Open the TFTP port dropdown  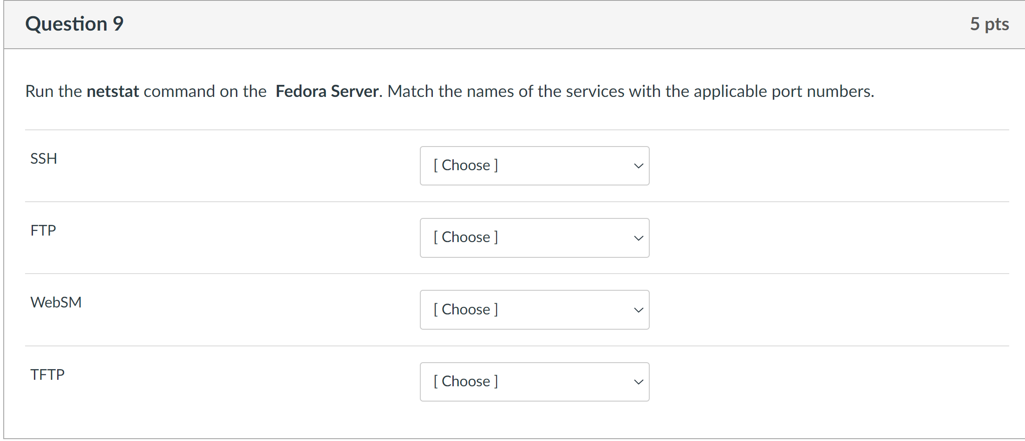(x=534, y=382)
